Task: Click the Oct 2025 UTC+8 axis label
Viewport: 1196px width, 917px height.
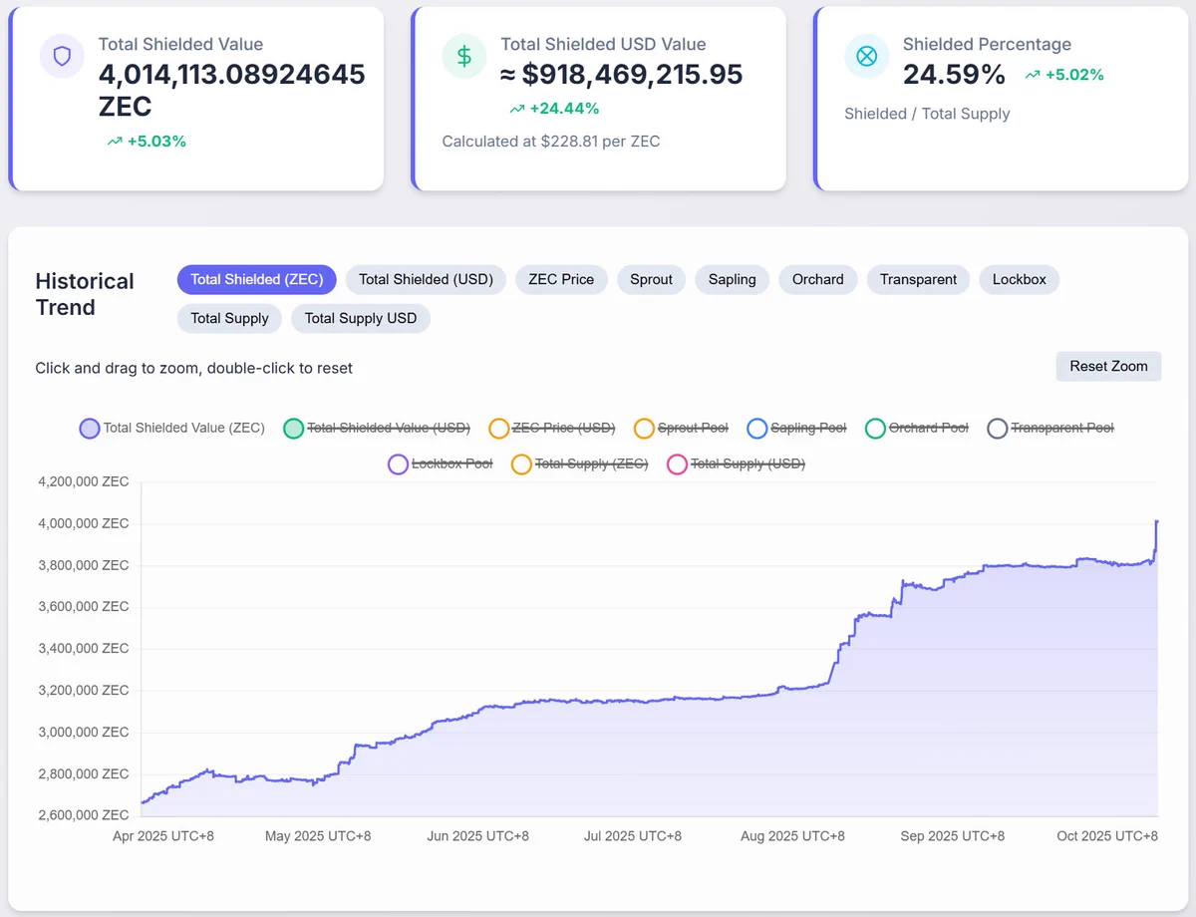Action: (1107, 836)
